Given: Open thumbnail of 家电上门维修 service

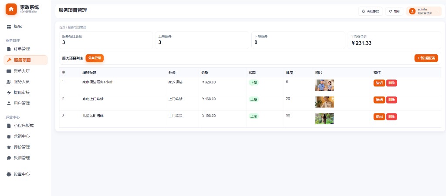Looking at the screenshot, I should click(324, 102).
